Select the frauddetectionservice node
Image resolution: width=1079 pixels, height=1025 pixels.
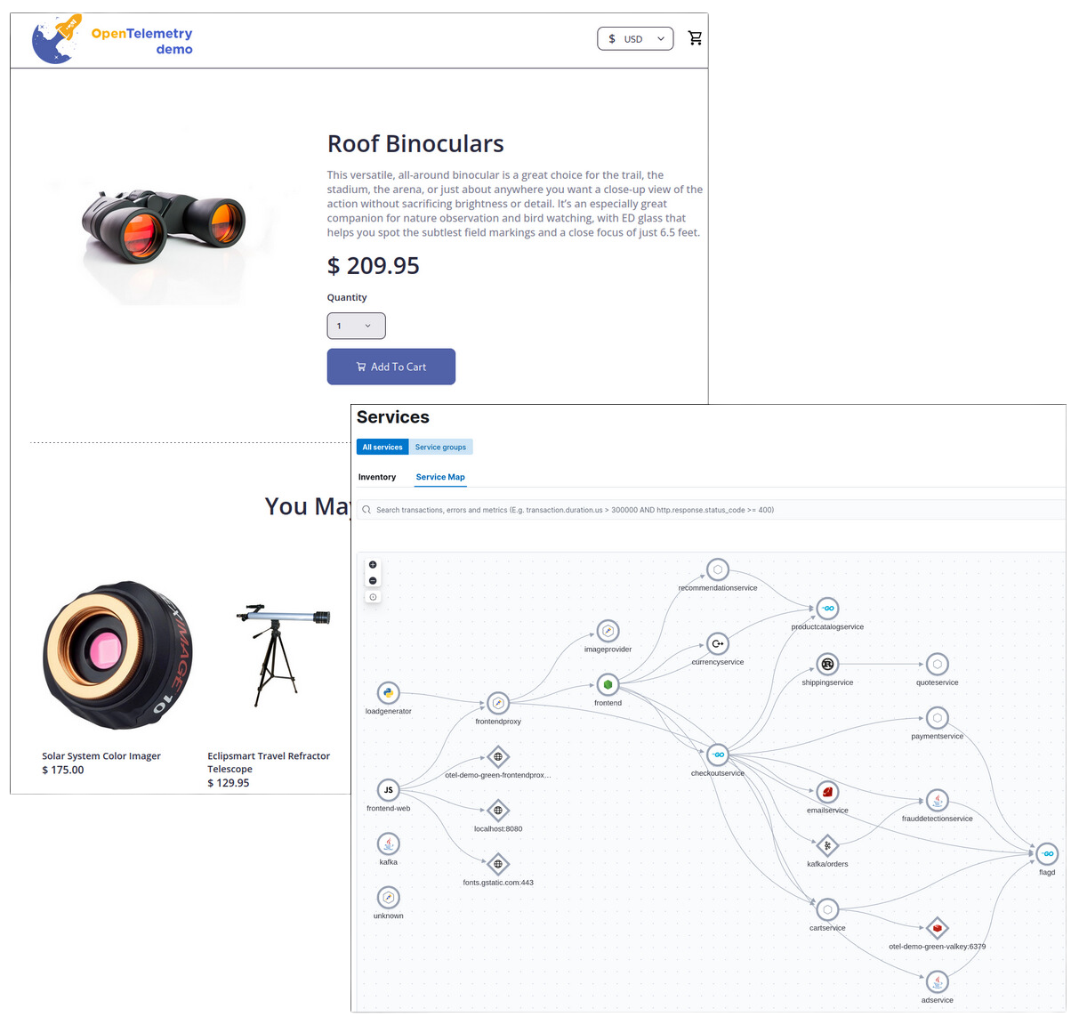pyautogui.click(x=937, y=800)
